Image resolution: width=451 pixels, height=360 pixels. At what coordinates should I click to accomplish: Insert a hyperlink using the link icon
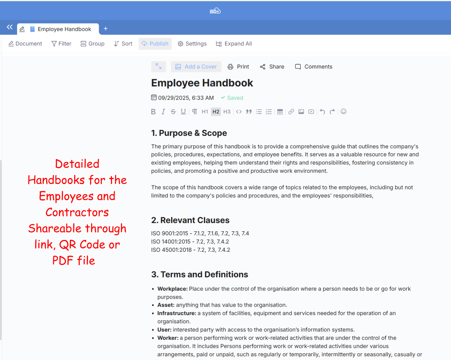click(291, 112)
